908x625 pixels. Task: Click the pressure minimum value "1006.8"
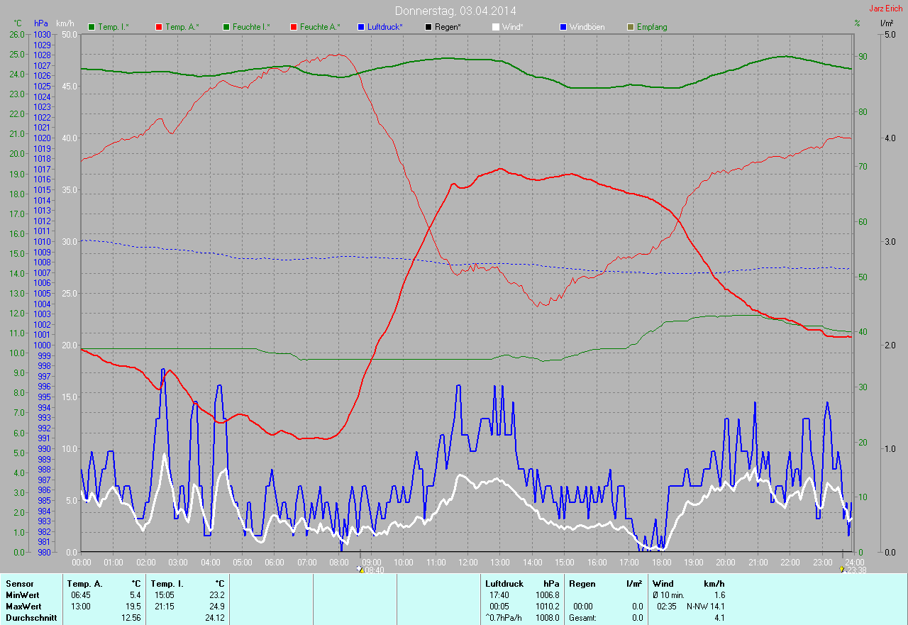547,594
